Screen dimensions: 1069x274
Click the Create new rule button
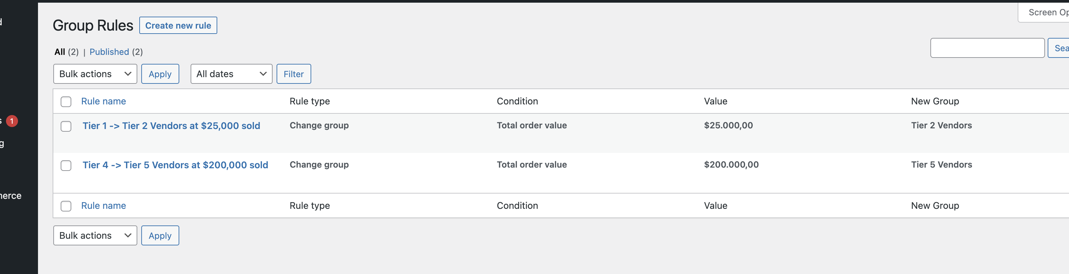(178, 25)
